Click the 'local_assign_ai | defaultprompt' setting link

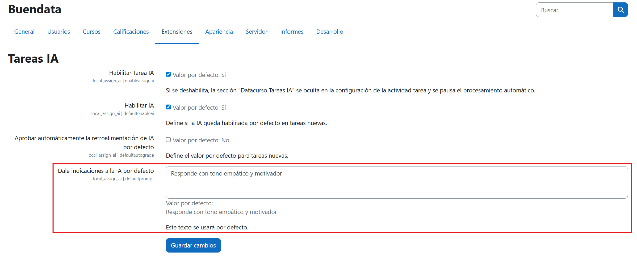[x=123, y=179]
